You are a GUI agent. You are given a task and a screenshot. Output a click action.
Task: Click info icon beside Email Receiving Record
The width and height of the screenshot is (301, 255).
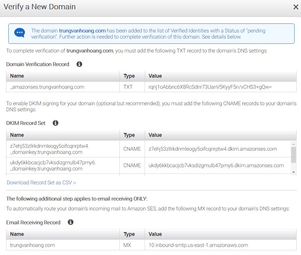70,222
